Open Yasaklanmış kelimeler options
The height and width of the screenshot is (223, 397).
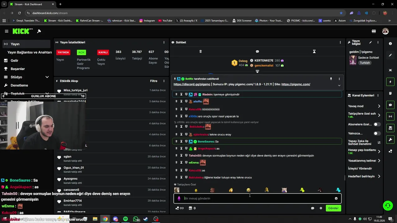click(379, 161)
